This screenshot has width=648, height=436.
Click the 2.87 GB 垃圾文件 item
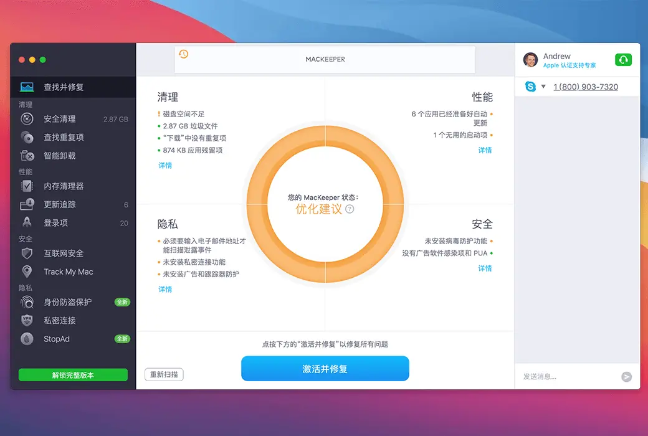pyautogui.click(x=190, y=126)
